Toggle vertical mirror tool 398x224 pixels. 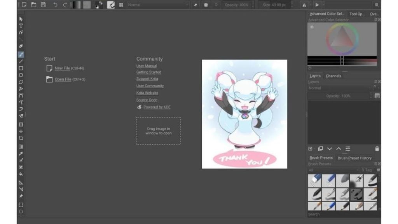tap(317, 5)
